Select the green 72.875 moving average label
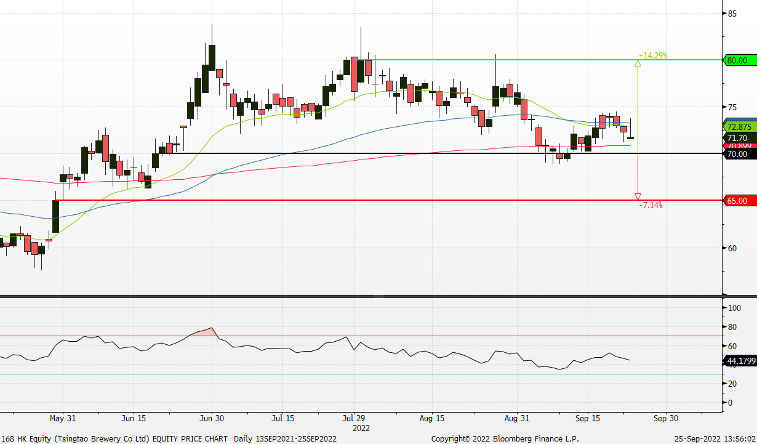The height and width of the screenshot is (444, 757). [x=739, y=127]
